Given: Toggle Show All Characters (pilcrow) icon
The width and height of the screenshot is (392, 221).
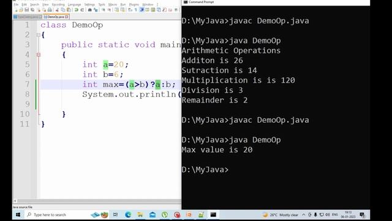Looking at the screenshot, I should tap(136, 10).
